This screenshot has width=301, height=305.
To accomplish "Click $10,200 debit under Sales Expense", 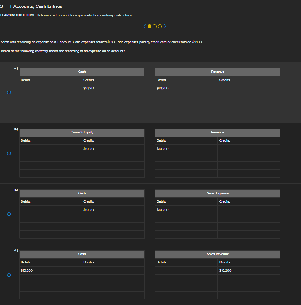I will [x=163, y=210].
